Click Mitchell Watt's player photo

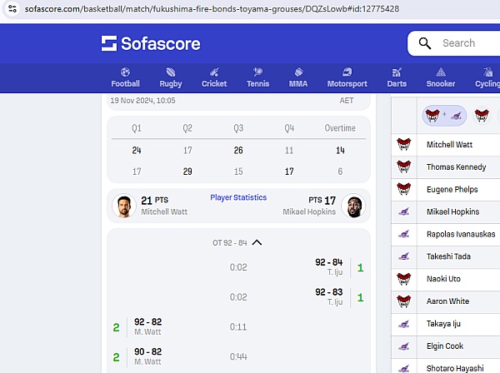click(124, 206)
